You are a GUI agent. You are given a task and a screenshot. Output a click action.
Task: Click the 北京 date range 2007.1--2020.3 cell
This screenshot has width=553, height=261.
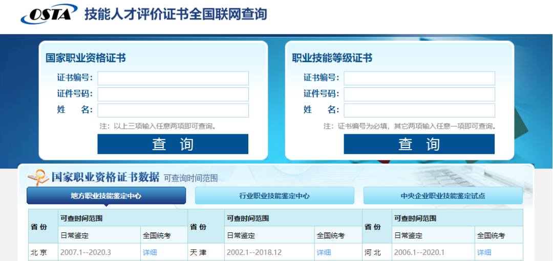(86, 252)
